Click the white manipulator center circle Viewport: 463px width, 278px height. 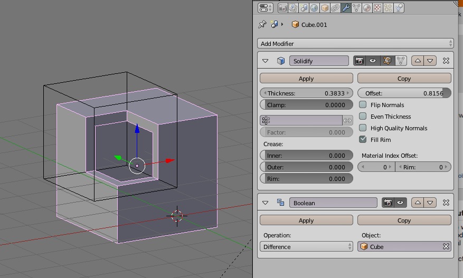(137, 166)
